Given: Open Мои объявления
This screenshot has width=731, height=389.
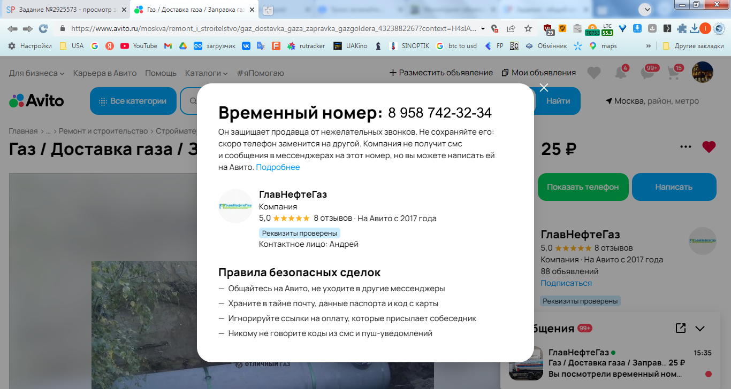Looking at the screenshot, I should (x=539, y=73).
